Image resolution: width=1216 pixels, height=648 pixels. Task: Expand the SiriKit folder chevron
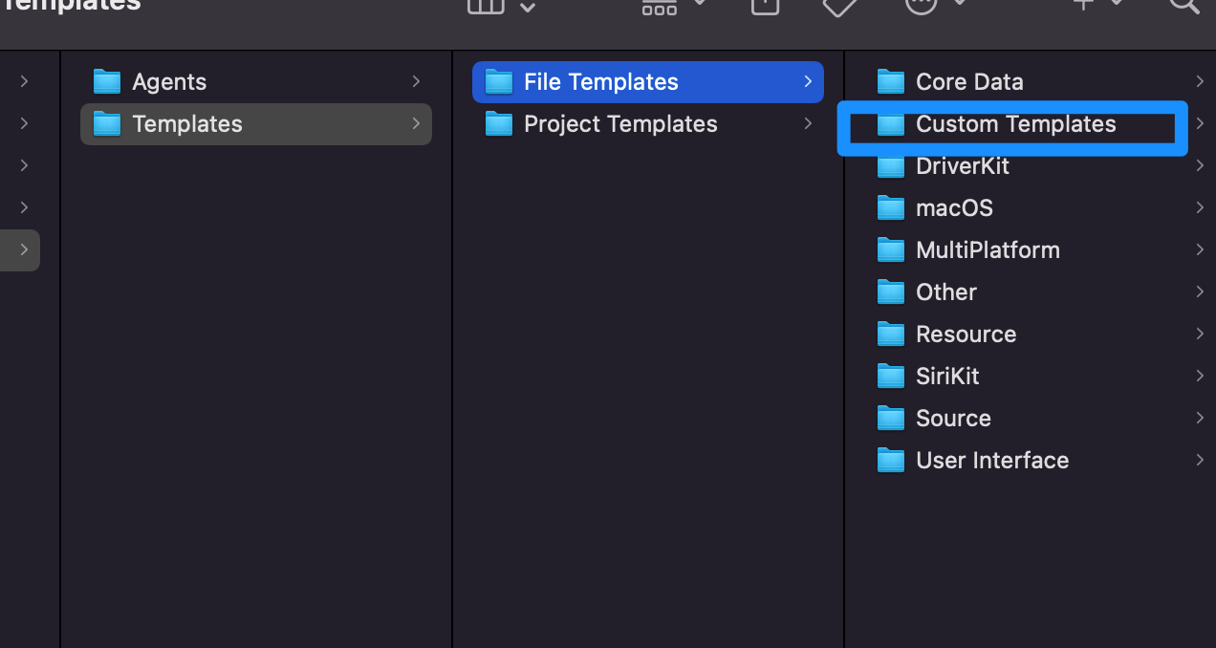tap(1200, 377)
